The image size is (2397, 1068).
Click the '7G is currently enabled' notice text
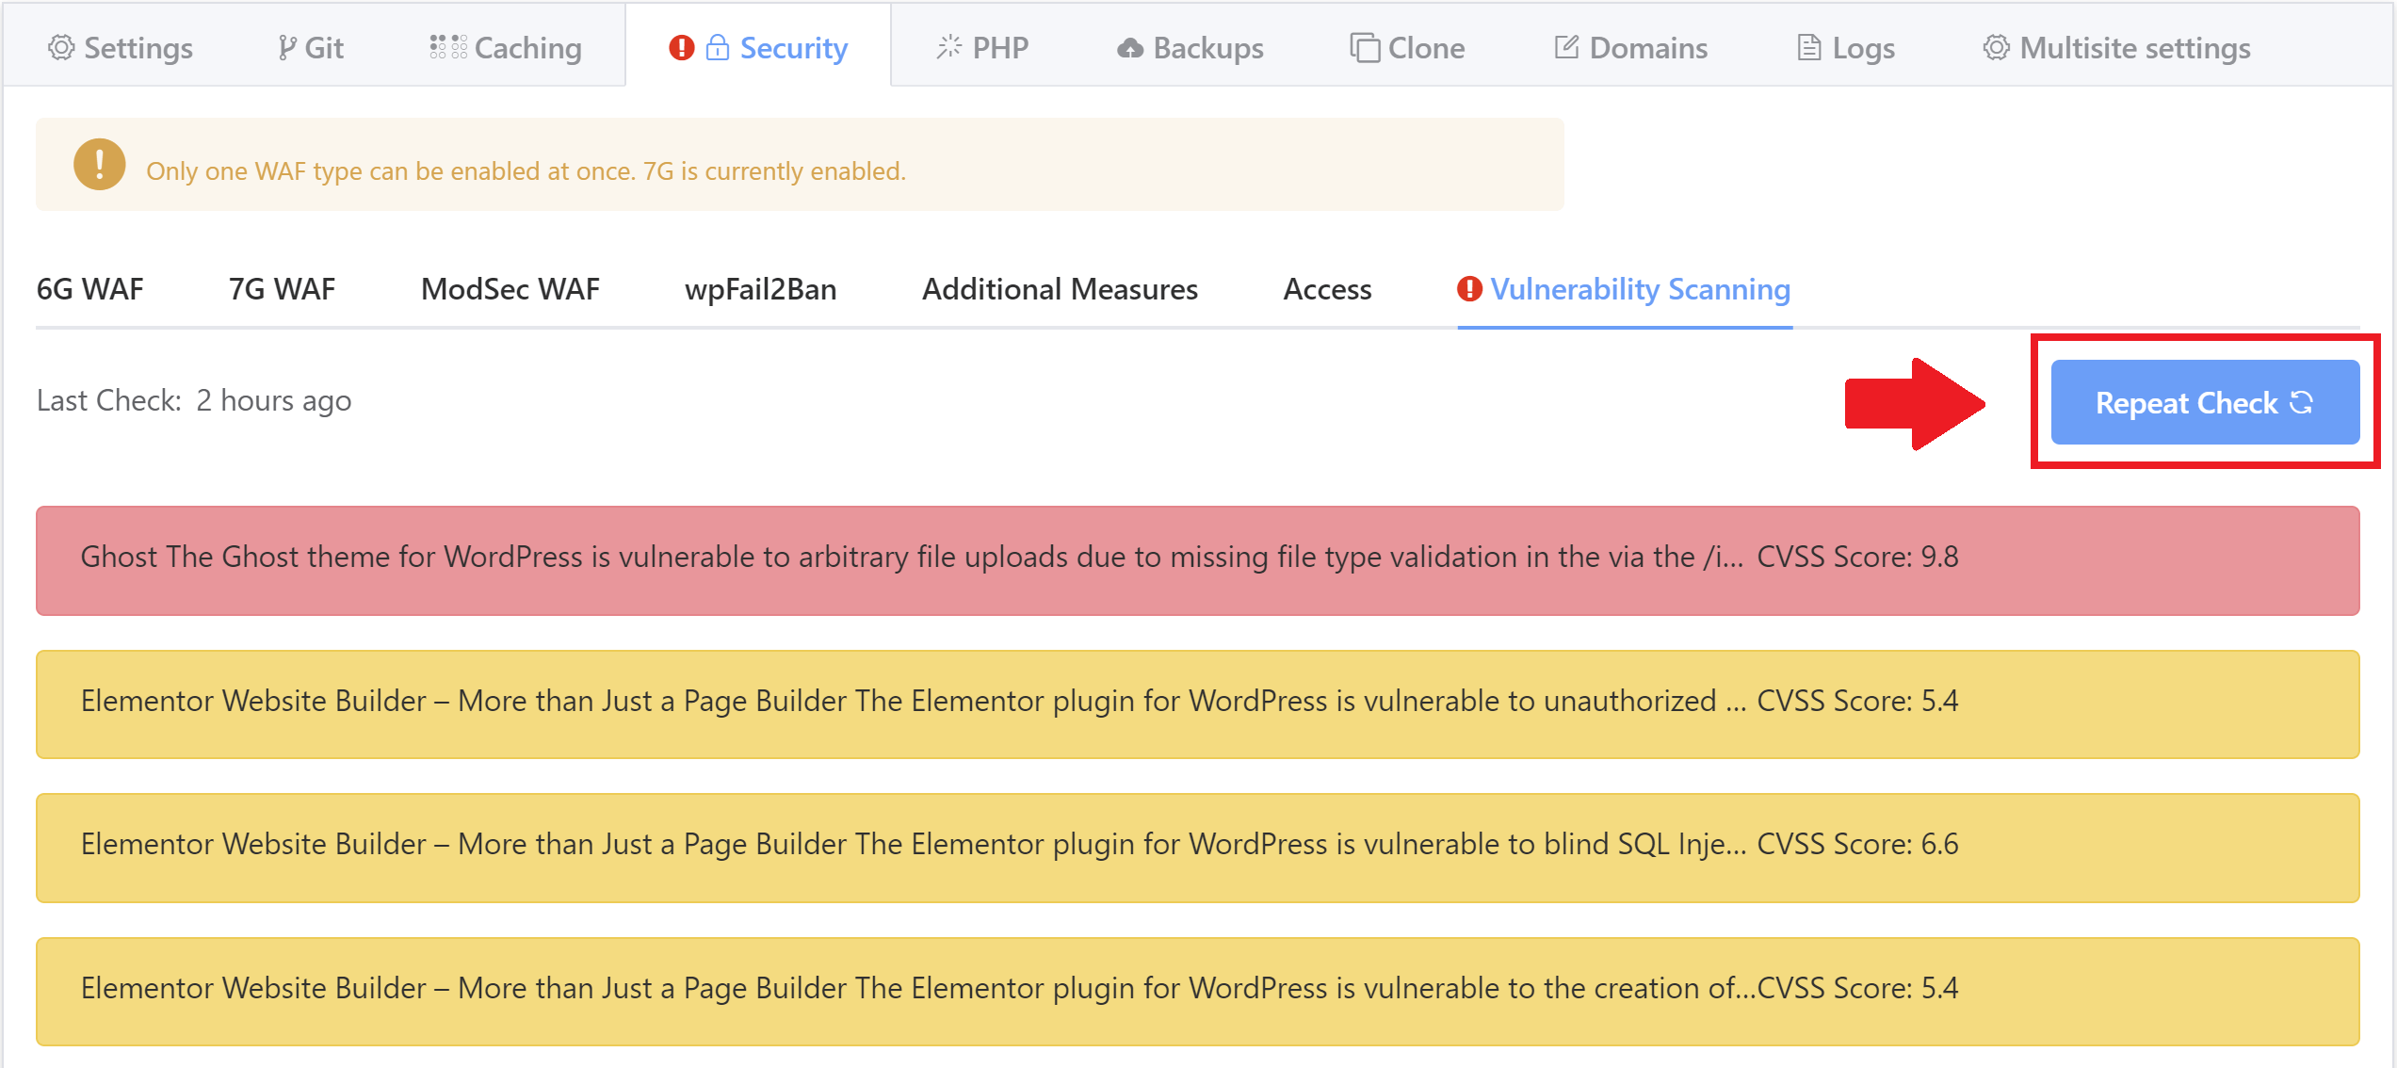(774, 171)
